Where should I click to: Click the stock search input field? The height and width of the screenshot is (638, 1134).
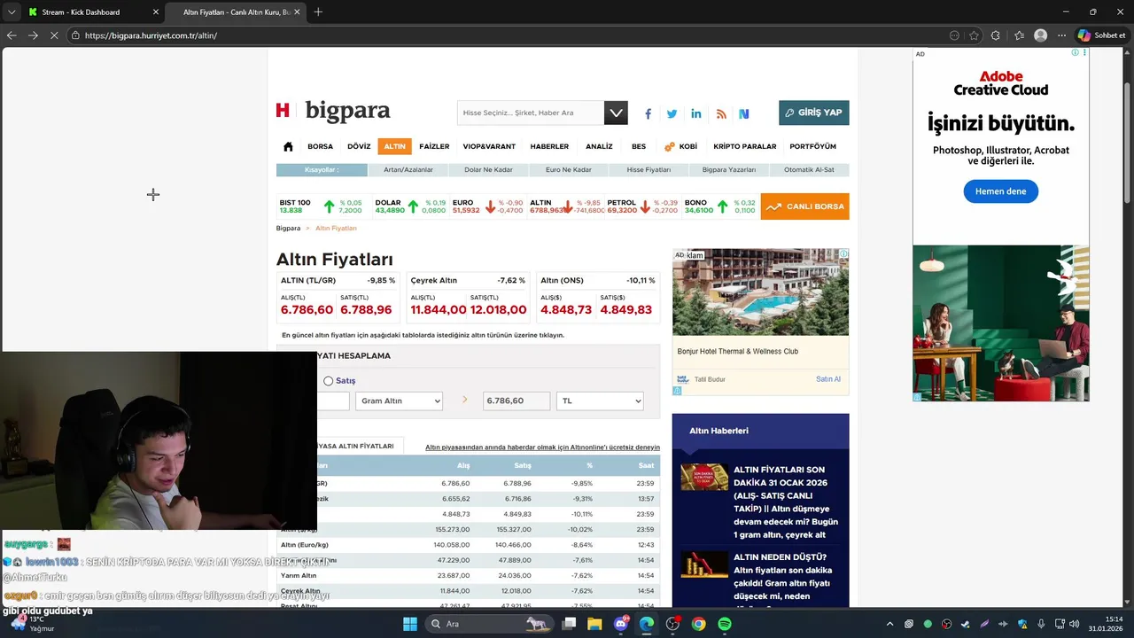point(531,113)
